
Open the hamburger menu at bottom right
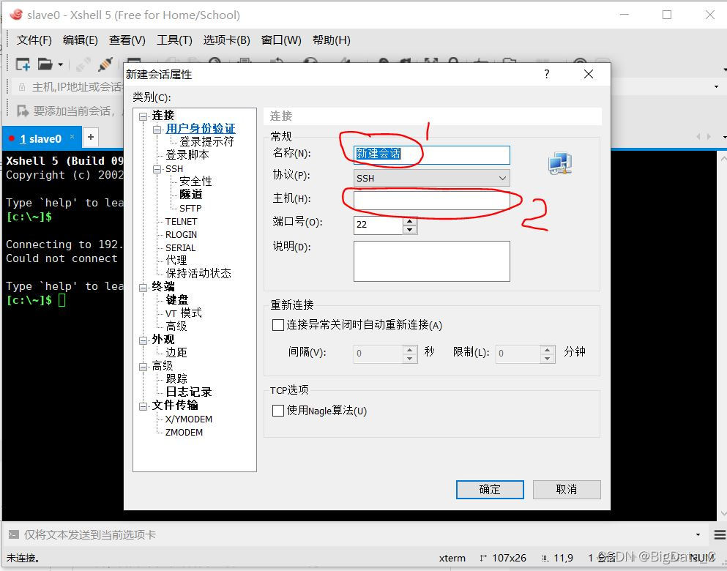[720, 535]
